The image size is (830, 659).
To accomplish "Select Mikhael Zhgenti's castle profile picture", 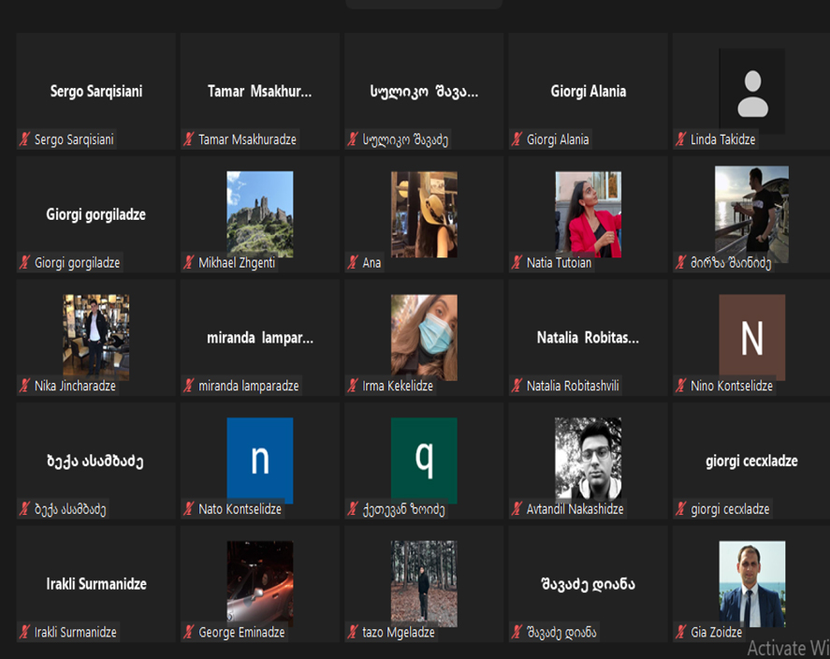I will [x=259, y=213].
